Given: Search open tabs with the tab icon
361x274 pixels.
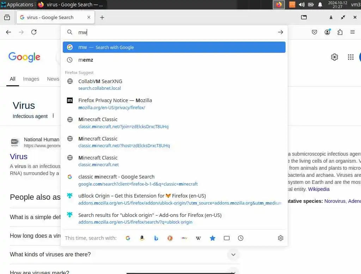Looking at the screenshot, I should pyautogui.click(x=227, y=238).
